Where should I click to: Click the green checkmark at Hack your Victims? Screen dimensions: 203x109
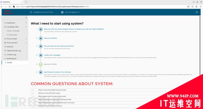pos(41,64)
